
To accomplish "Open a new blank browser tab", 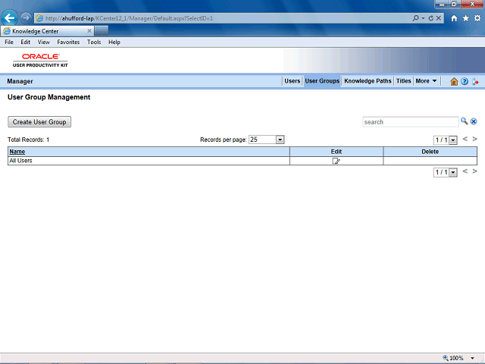I will (102, 31).
